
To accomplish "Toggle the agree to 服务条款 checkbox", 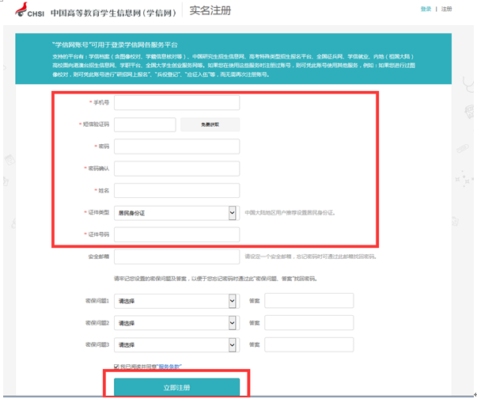I will pos(117,367).
